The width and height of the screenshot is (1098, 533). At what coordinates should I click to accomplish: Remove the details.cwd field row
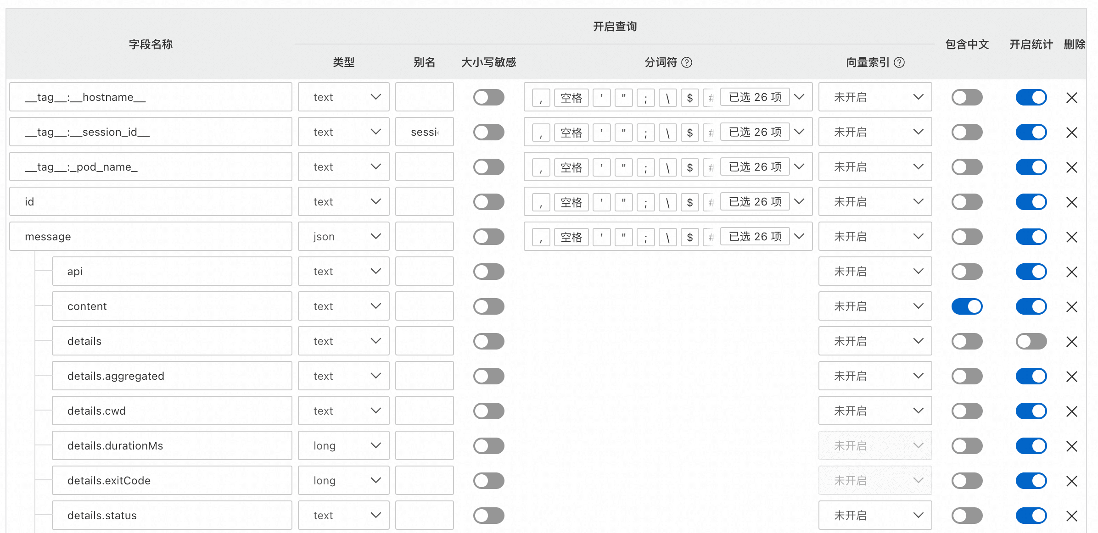coord(1072,411)
